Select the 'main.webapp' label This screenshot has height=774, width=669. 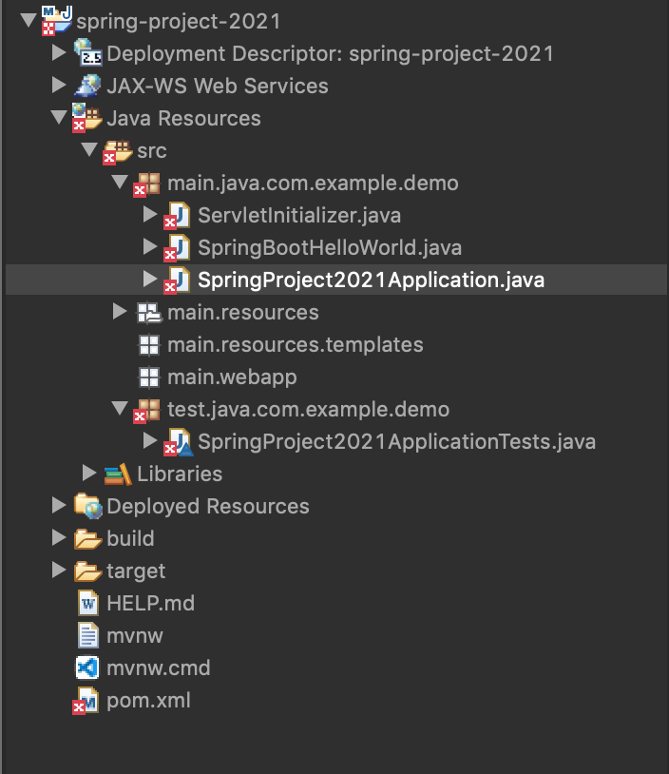click(233, 377)
